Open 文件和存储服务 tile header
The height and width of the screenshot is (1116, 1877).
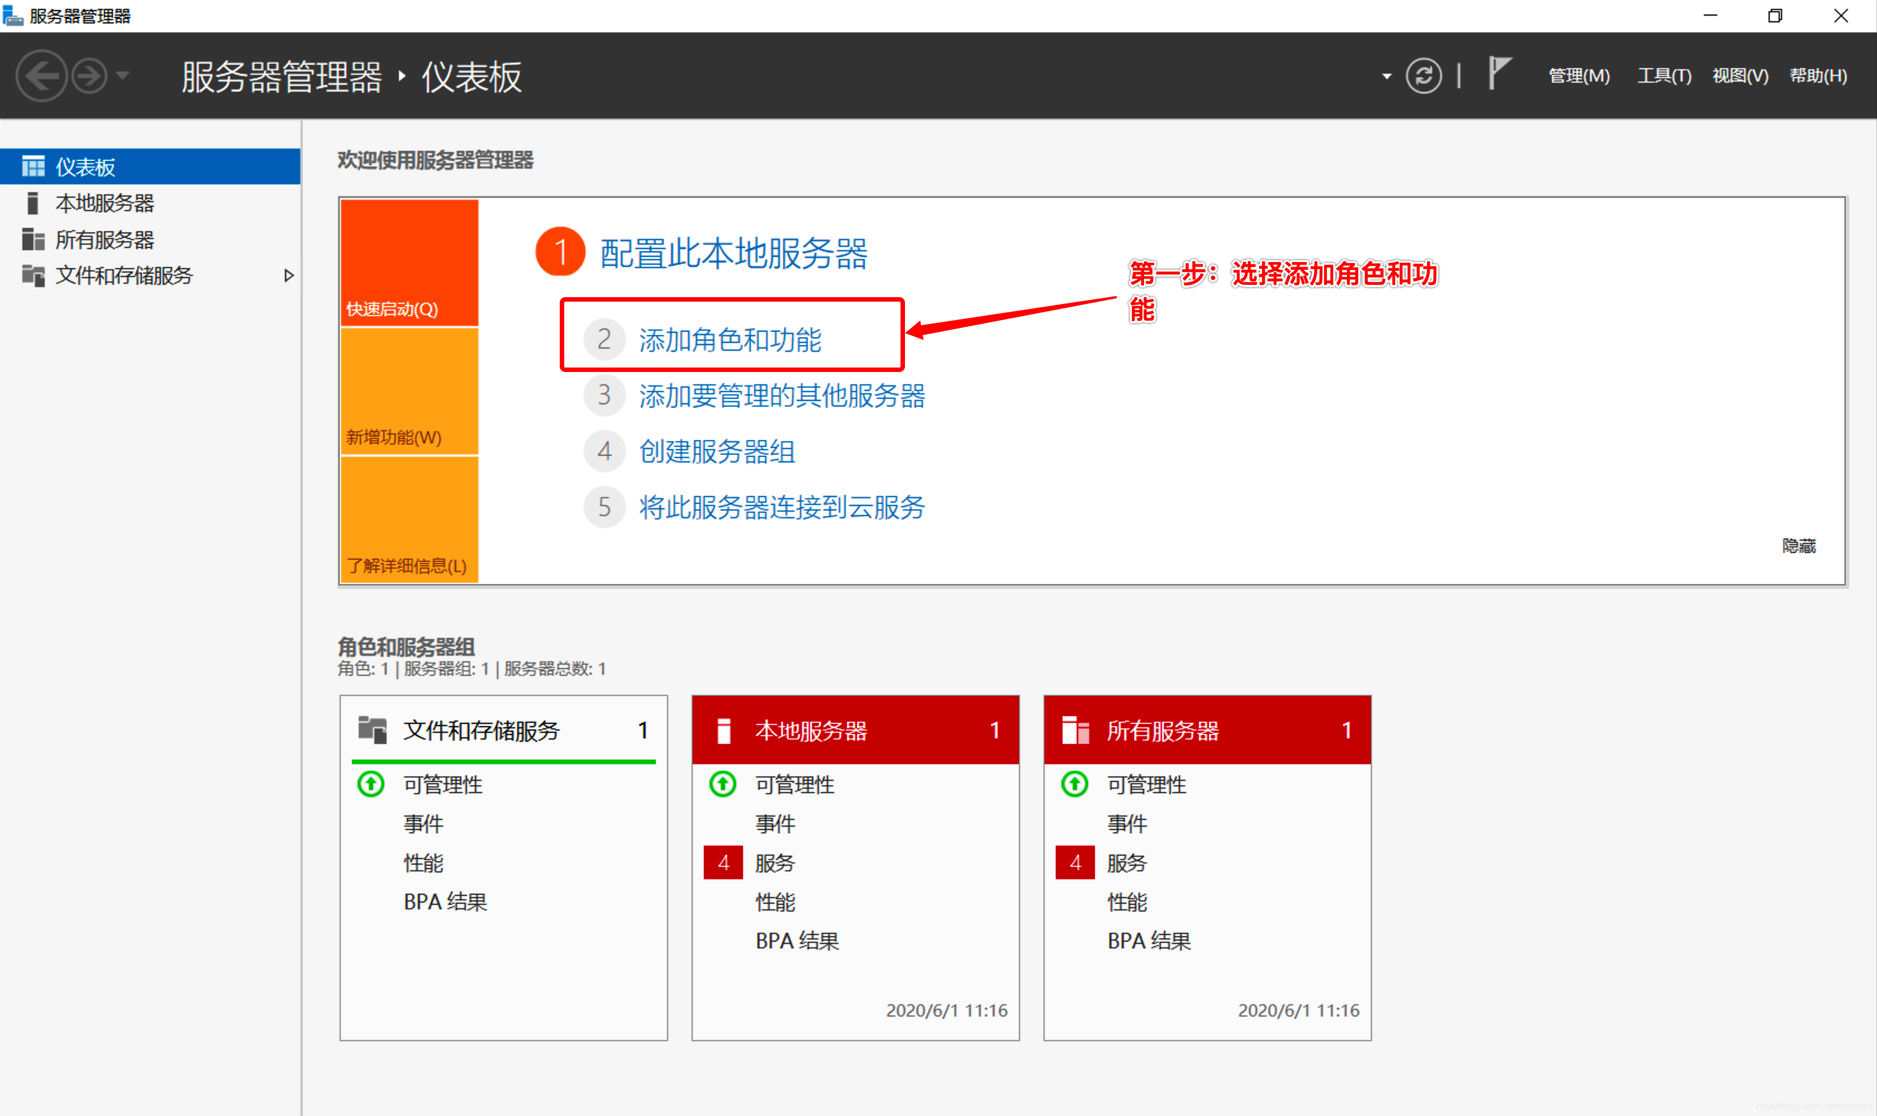(x=504, y=729)
